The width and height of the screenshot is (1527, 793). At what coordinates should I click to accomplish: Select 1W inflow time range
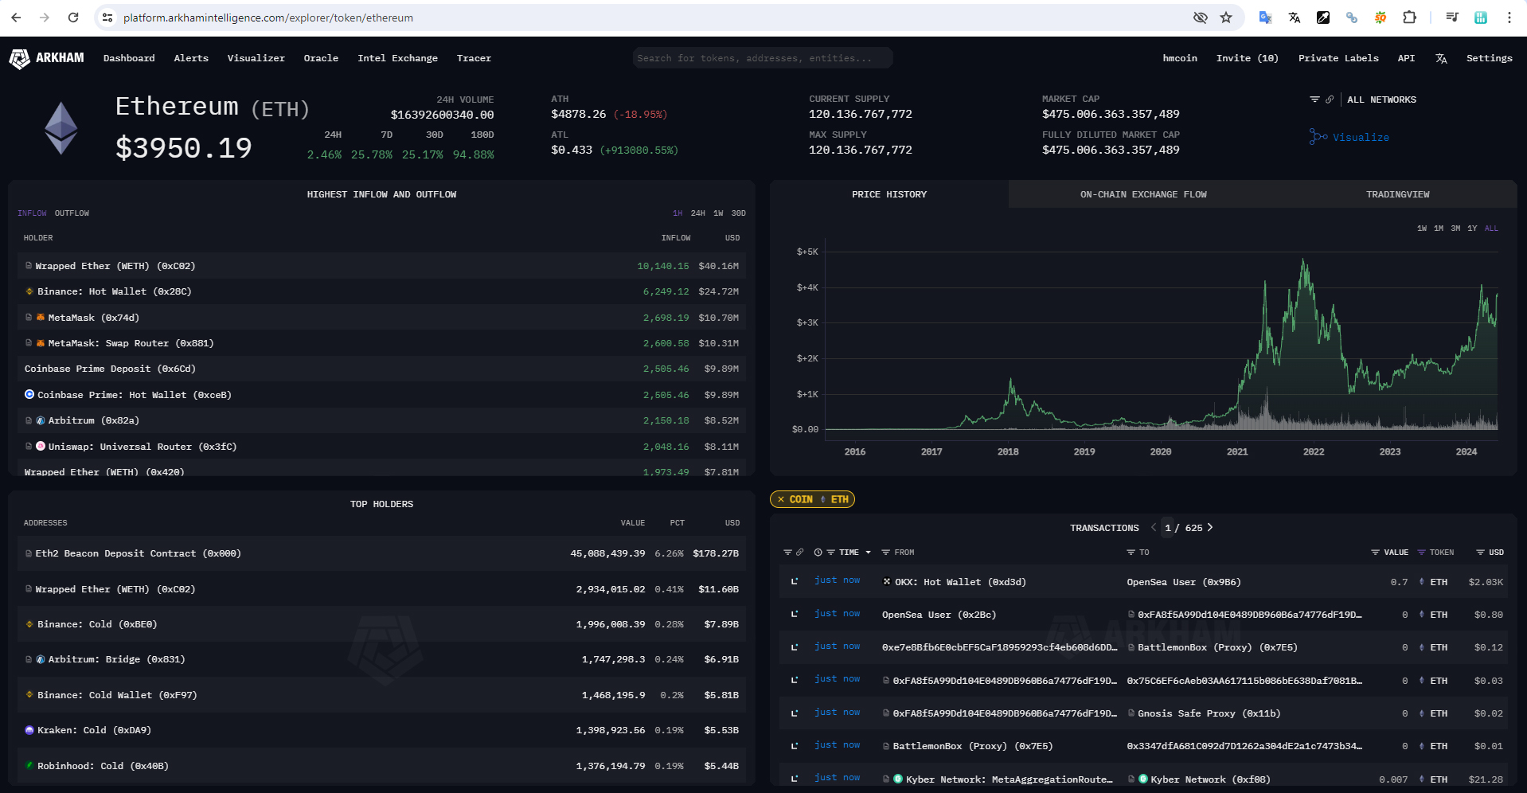point(718,213)
